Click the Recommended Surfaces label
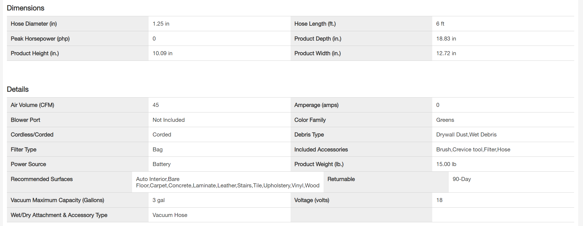The height and width of the screenshot is (226, 583). point(42,179)
